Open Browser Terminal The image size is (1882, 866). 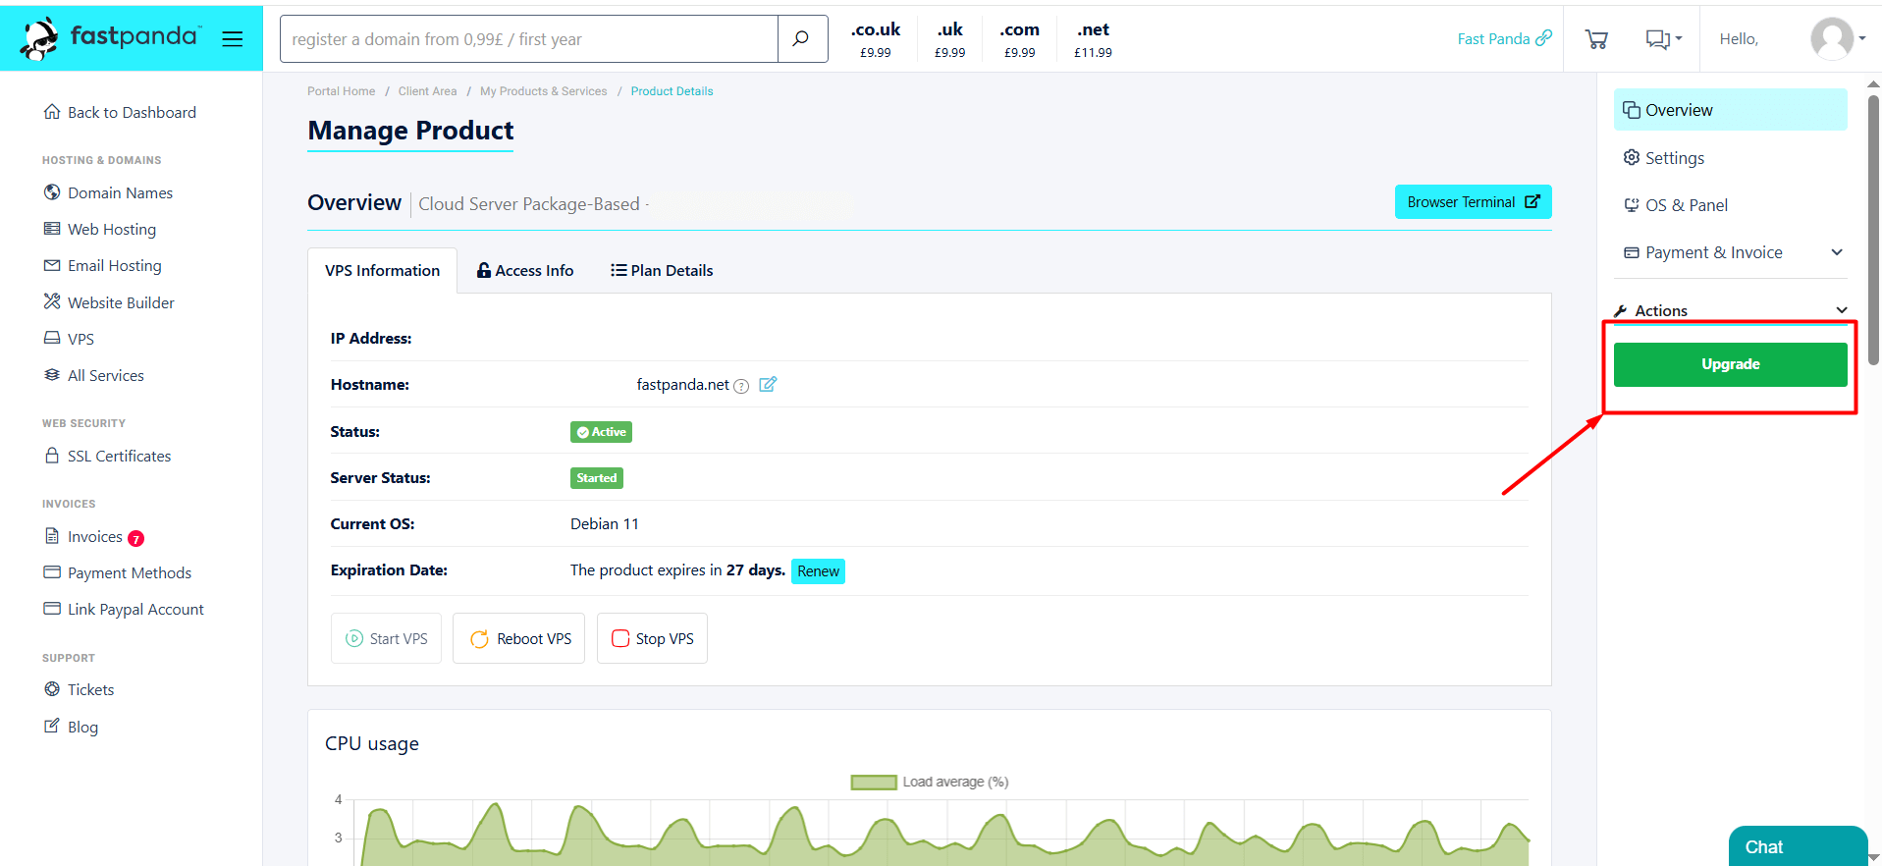point(1473,202)
